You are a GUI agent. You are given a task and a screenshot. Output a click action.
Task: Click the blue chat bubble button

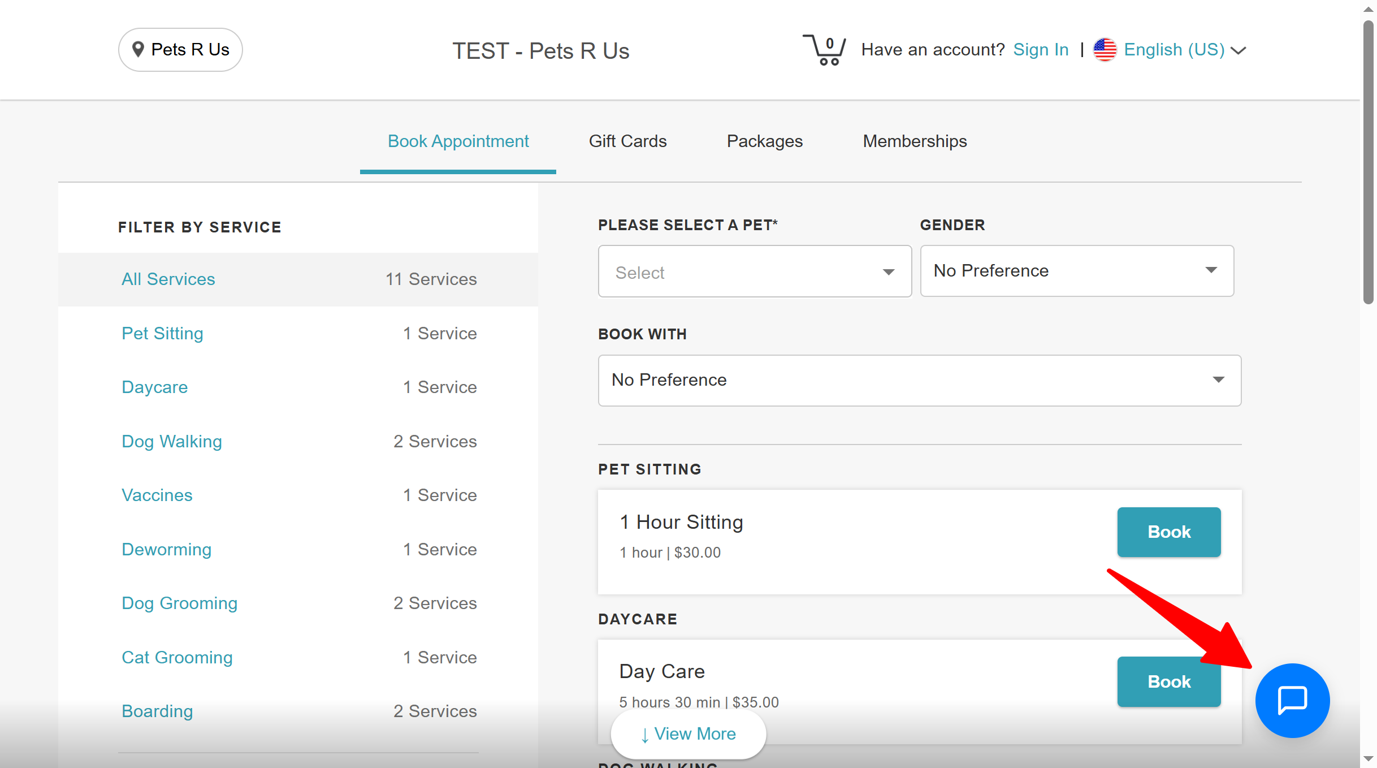click(x=1292, y=700)
